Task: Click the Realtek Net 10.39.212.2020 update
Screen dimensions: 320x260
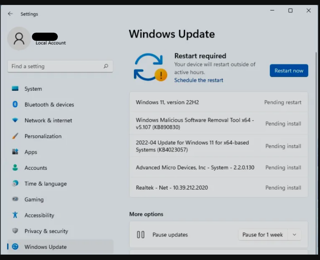Action: [x=218, y=187]
